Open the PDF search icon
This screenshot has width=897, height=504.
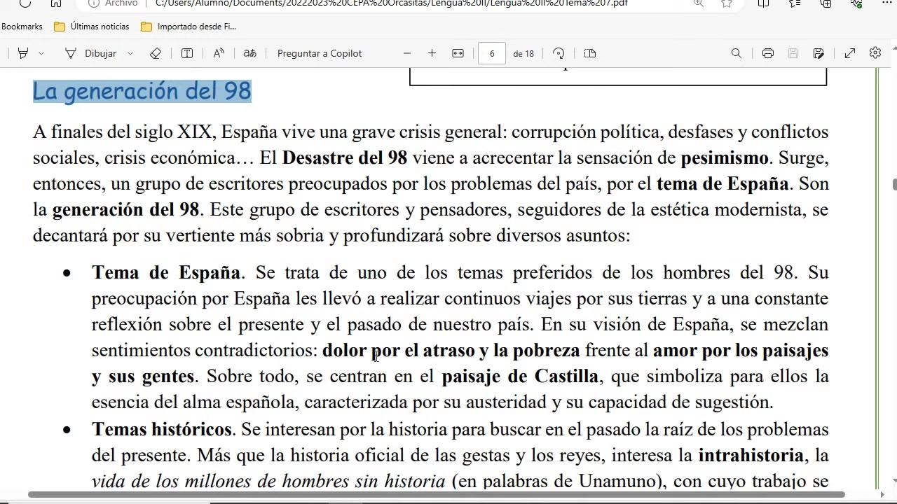736,53
